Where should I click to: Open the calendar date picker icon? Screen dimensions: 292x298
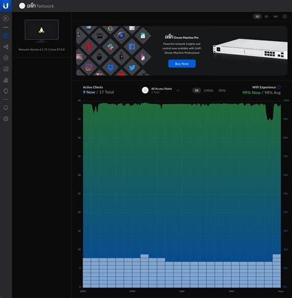pyautogui.click(x=285, y=17)
